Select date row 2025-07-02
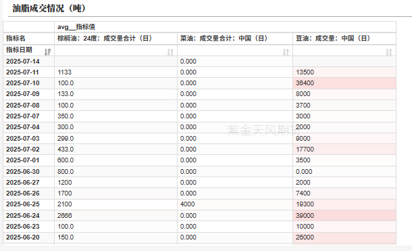The width and height of the screenshot is (412, 251). pyautogui.click(x=23, y=149)
